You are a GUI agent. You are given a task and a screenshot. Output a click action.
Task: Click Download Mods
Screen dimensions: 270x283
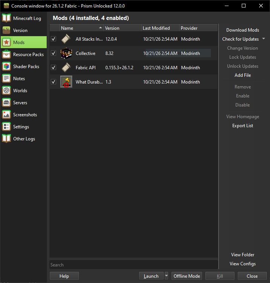[x=243, y=30]
